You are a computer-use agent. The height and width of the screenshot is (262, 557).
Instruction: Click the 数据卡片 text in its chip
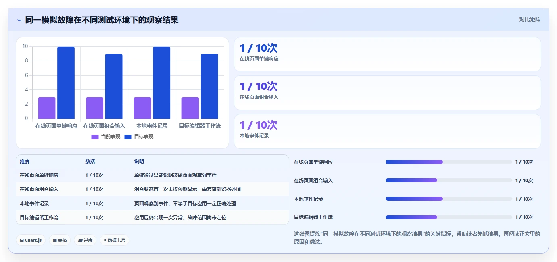click(117, 240)
